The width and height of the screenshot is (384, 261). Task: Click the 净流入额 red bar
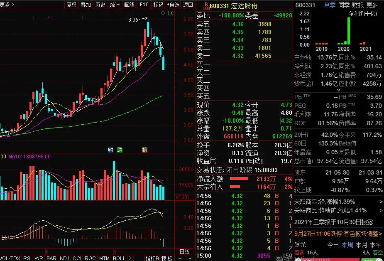pos(239,179)
